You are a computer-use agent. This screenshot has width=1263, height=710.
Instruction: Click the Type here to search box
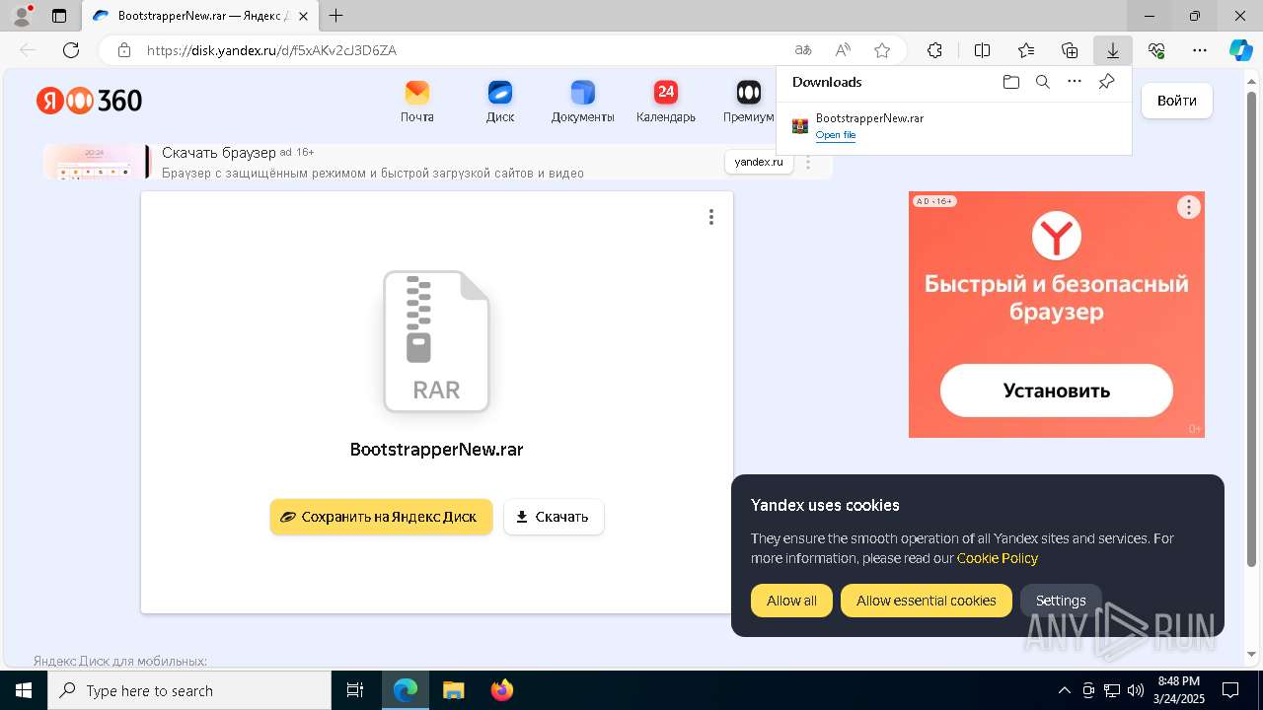pos(189,690)
